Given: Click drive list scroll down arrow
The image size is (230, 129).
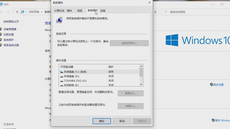Looking at the screenshot, I should tap(141, 84).
